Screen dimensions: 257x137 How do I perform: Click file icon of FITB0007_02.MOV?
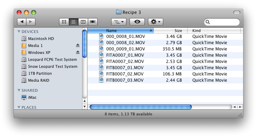coord(101,74)
